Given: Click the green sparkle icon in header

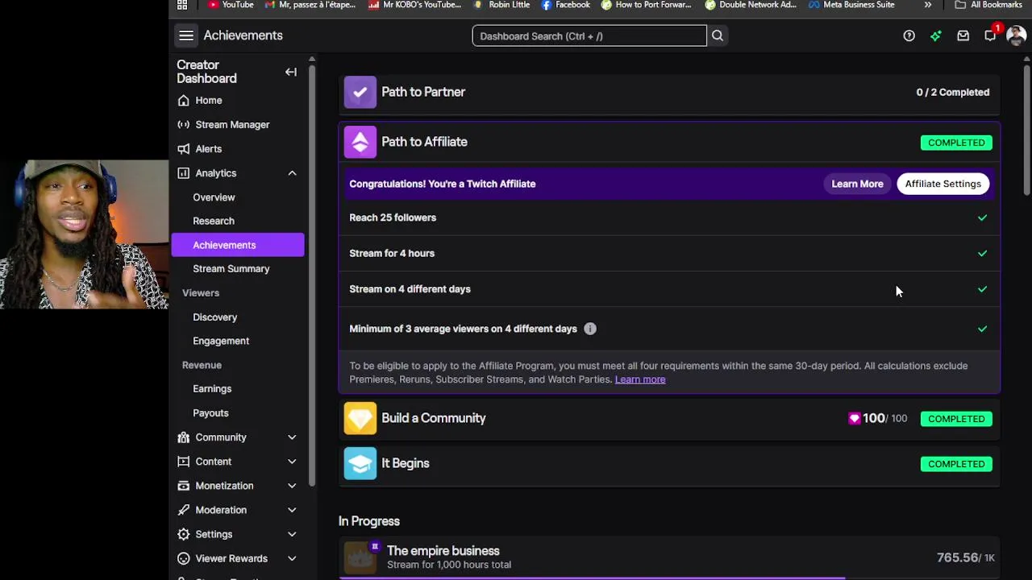Looking at the screenshot, I should click(935, 35).
